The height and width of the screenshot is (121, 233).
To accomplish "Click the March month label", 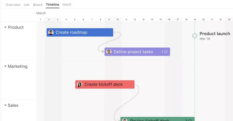I will tap(41, 13).
